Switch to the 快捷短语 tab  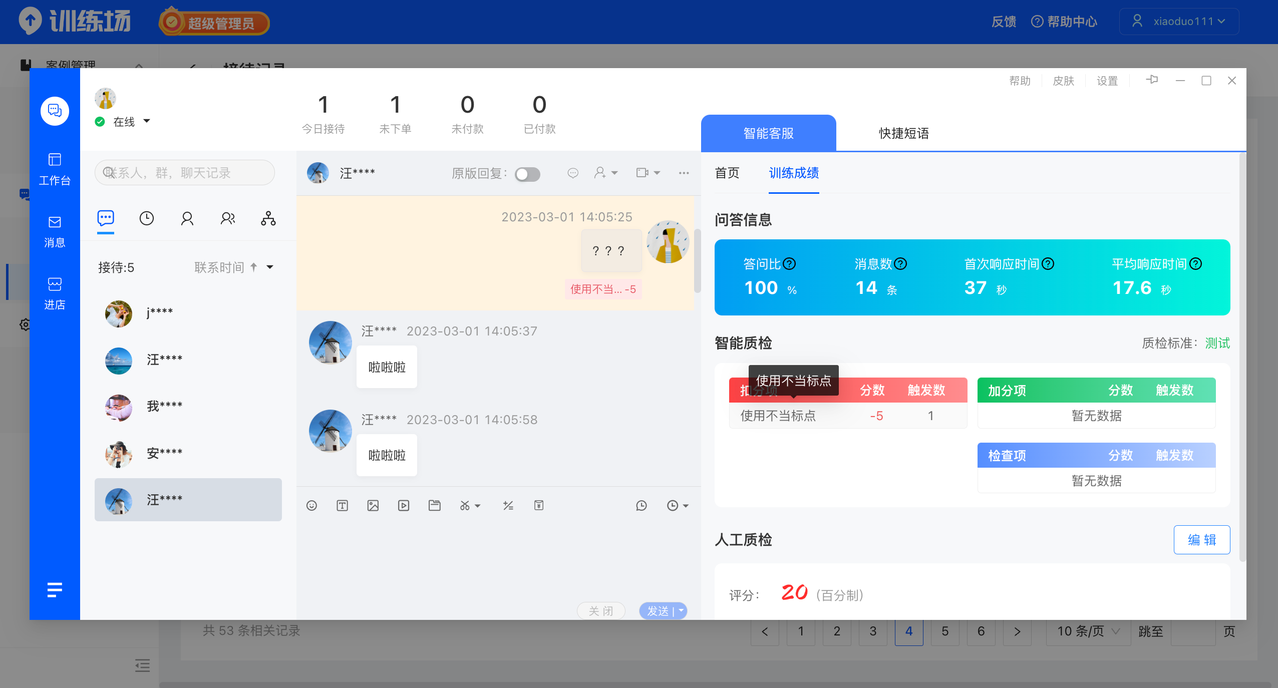pyautogui.click(x=903, y=133)
